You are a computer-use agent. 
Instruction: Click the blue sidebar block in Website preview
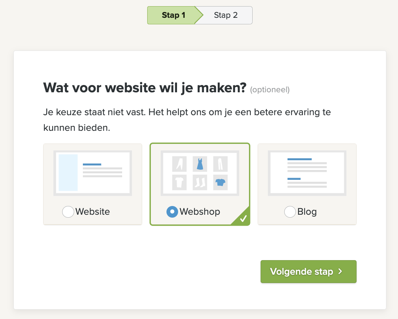click(x=68, y=173)
